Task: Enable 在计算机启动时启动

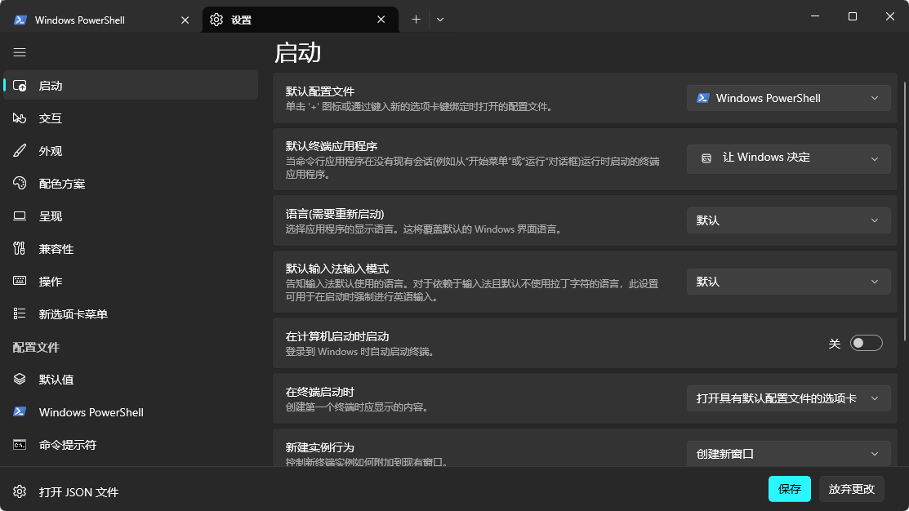Action: coord(867,342)
